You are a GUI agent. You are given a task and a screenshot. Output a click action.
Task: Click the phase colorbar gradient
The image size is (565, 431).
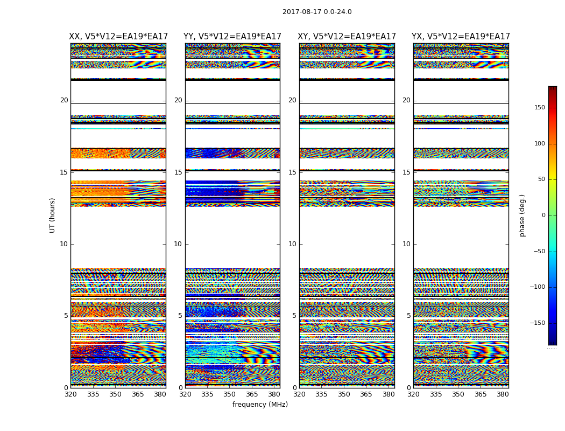coord(553,215)
